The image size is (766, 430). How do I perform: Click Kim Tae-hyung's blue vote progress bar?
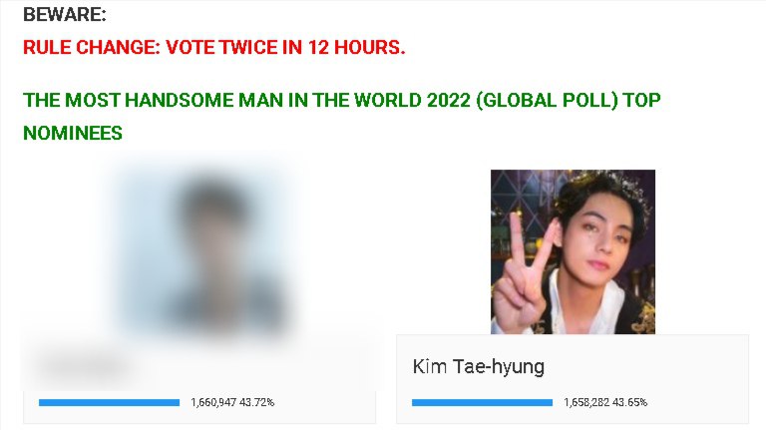click(x=482, y=402)
